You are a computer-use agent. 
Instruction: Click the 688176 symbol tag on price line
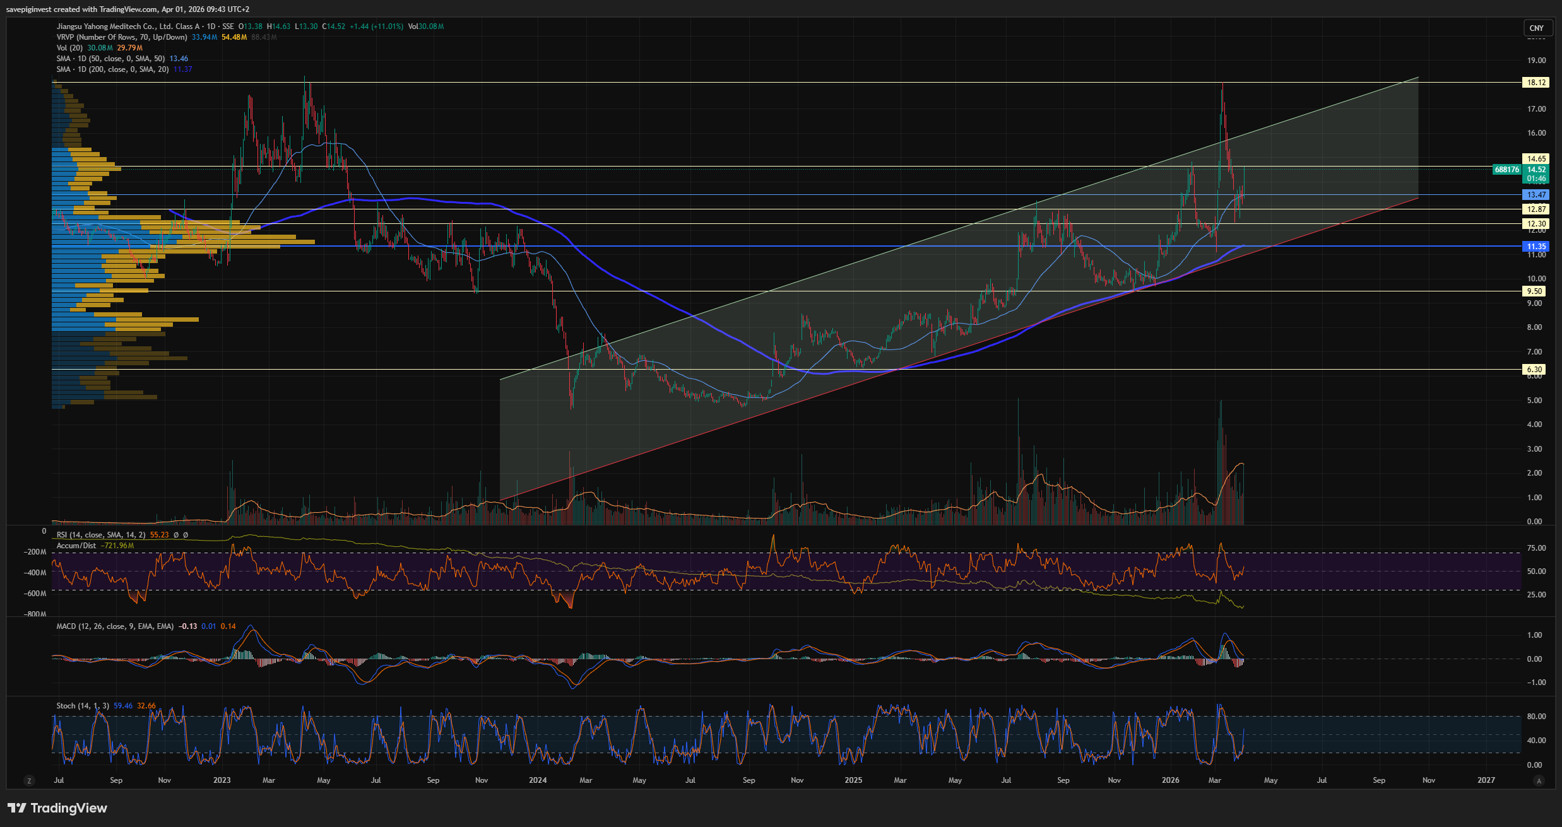click(1506, 169)
